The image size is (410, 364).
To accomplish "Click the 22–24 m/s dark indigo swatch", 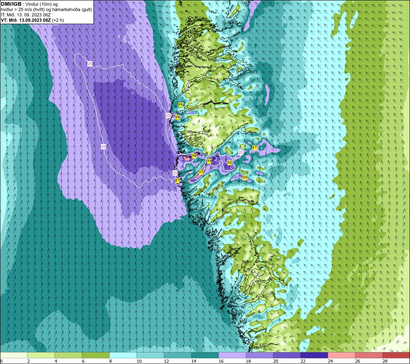I will click(314, 355).
